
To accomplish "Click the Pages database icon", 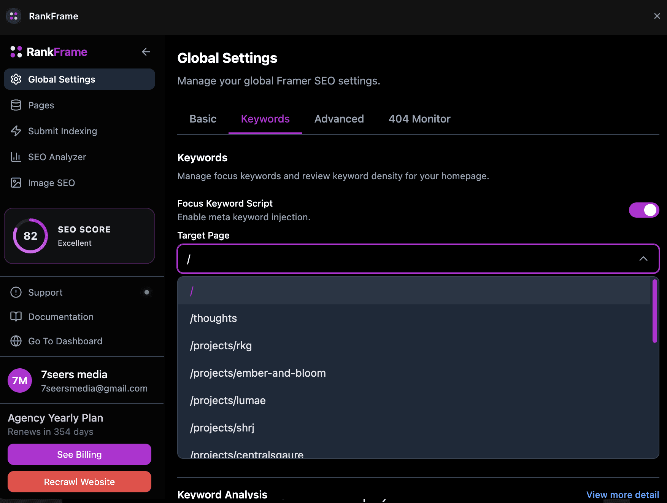I will tap(16, 105).
